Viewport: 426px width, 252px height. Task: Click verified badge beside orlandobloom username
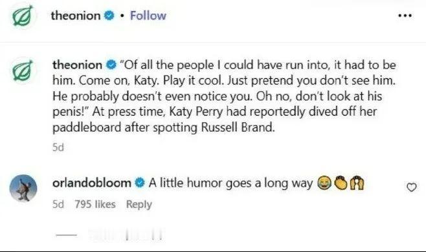click(140, 183)
